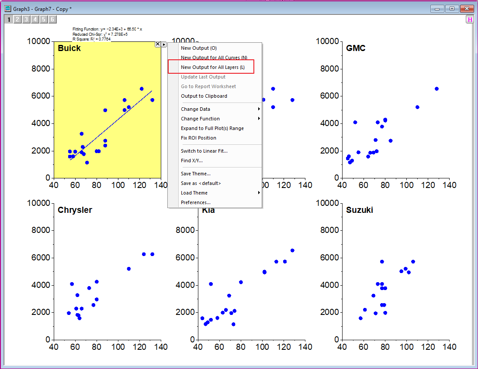Choose New Output (O)
The image size is (478, 369).
(215, 48)
